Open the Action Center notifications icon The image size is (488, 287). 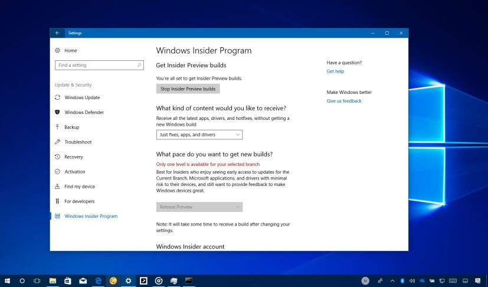[x=478, y=281]
